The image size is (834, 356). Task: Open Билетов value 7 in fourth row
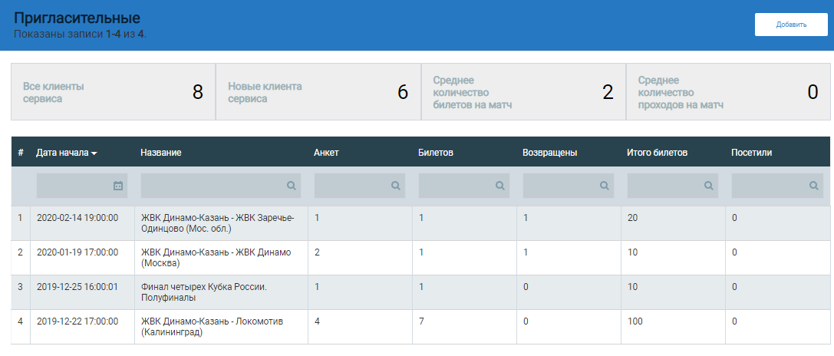tap(421, 321)
